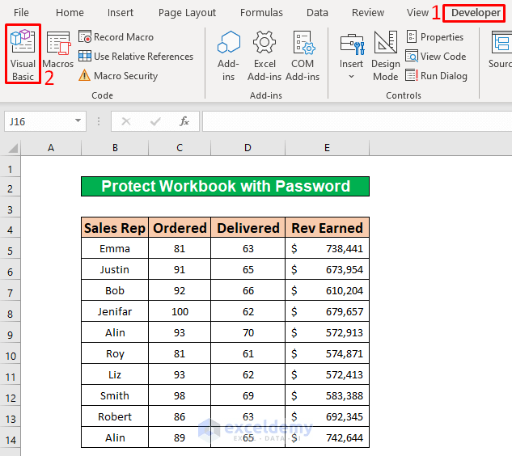Select the cell containing Justin
512x456 pixels.
point(115,269)
